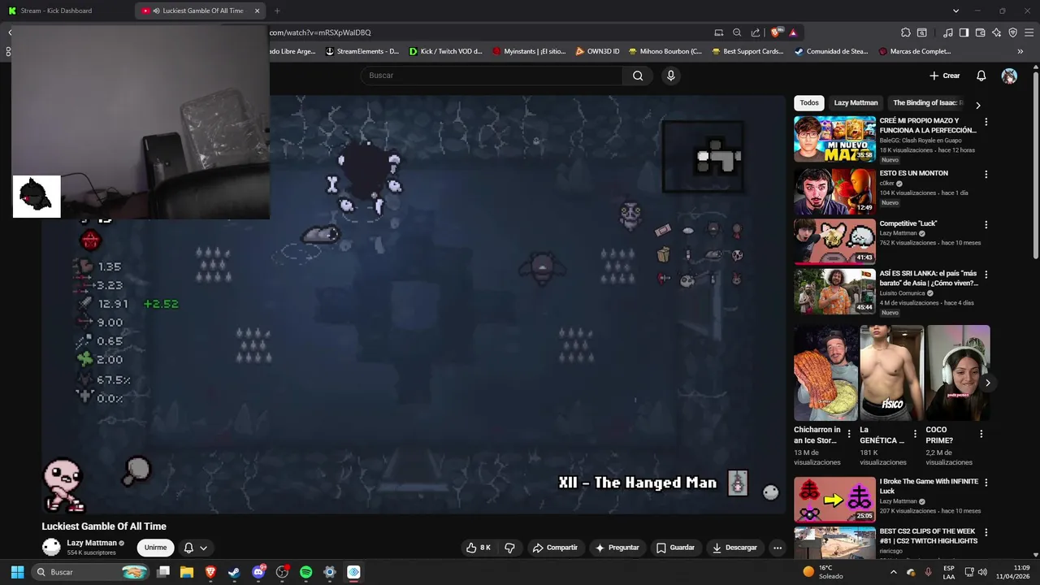The width and height of the screenshot is (1040, 585).
Task: Click the Descargar button
Action: pyautogui.click(x=734, y=548)
